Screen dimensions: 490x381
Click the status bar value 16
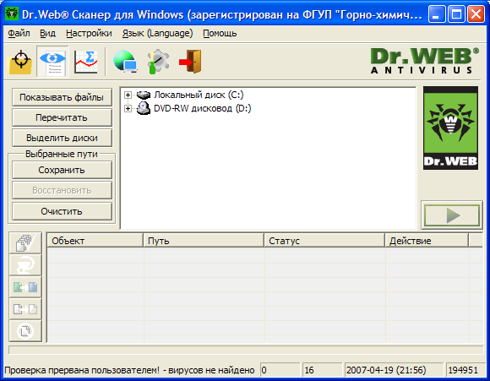tap(322, 370)
